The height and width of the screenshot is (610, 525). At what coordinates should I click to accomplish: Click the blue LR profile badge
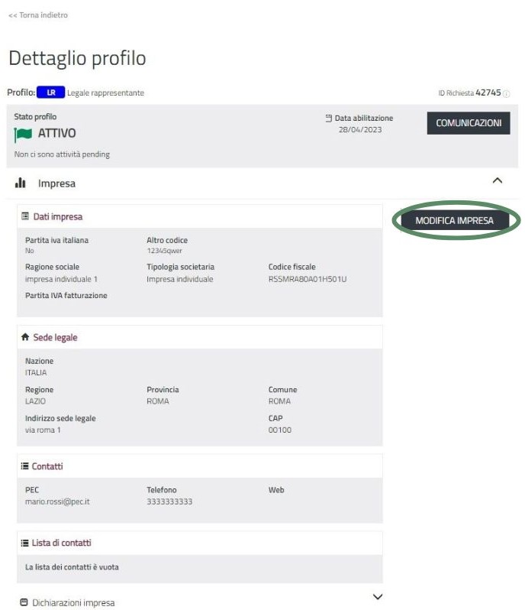pyautogui.click(x=50, y=92)
